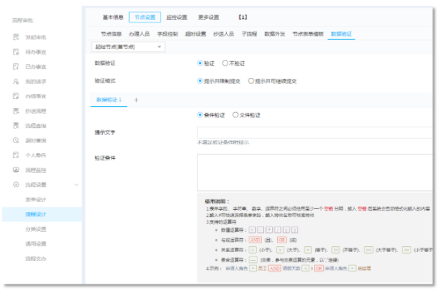Open 分类设置 in sidebar
439x290 pixels.
tap(36, 229)
